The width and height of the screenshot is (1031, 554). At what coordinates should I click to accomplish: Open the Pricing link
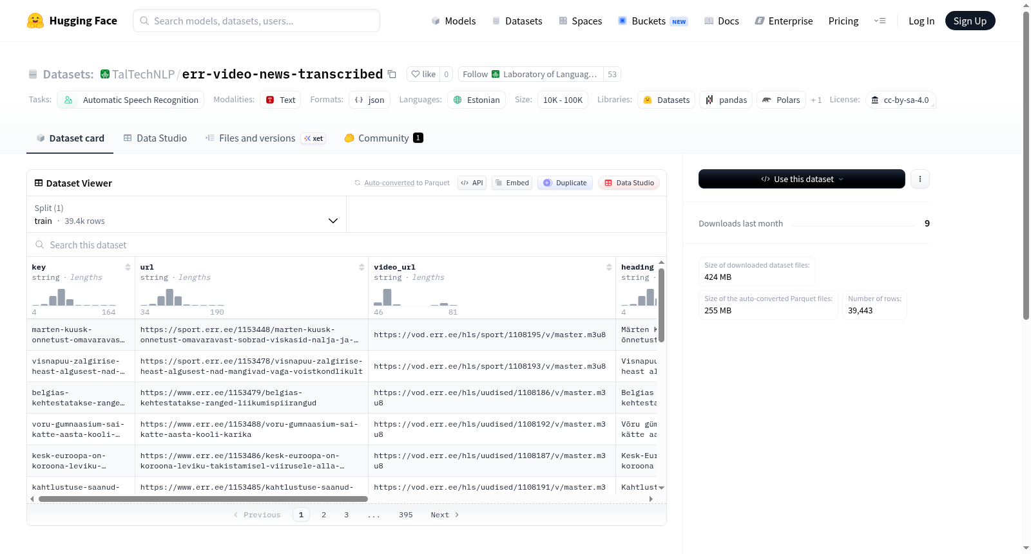[843, 21]
